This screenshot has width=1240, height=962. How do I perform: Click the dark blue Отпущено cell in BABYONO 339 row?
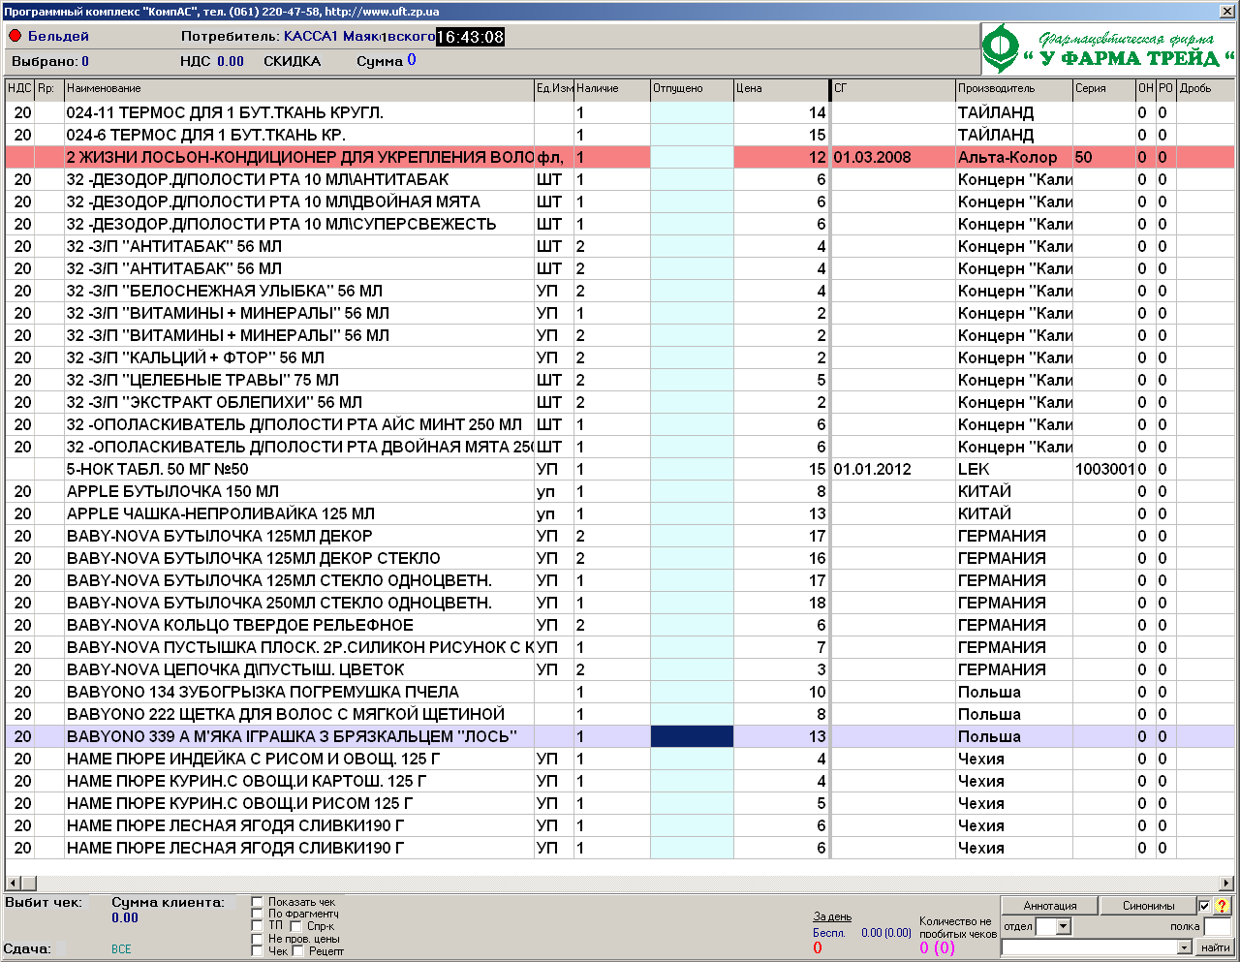pyautogui.click(x=692, y=736)
